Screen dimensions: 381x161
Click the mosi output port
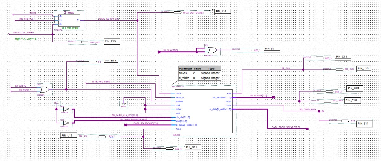pos(229,101)
